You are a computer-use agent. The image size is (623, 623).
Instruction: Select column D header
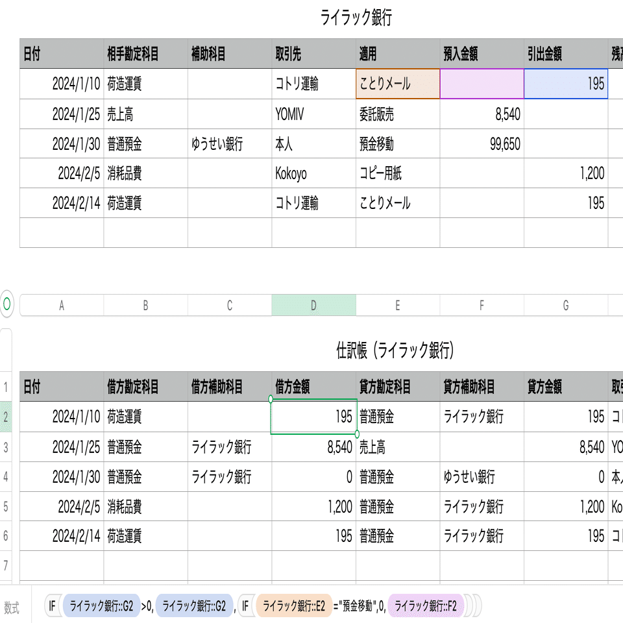coord(313,306)
